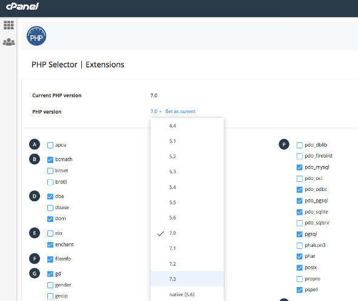The height and width of the screenshot is (301, 358).
Task: Uncheck the dom extension
Action: pyautogui.click(x=50, y=219)
